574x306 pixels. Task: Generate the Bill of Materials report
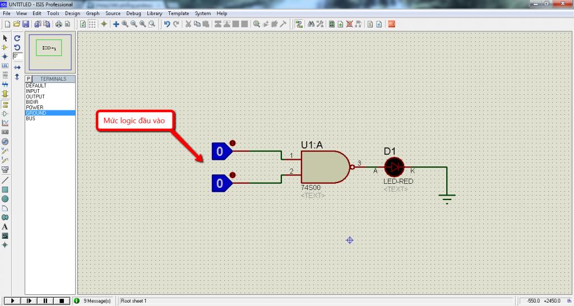tap(370, 24)
